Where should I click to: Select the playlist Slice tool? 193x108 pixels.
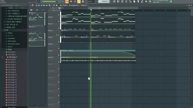[x=49, y=5]
